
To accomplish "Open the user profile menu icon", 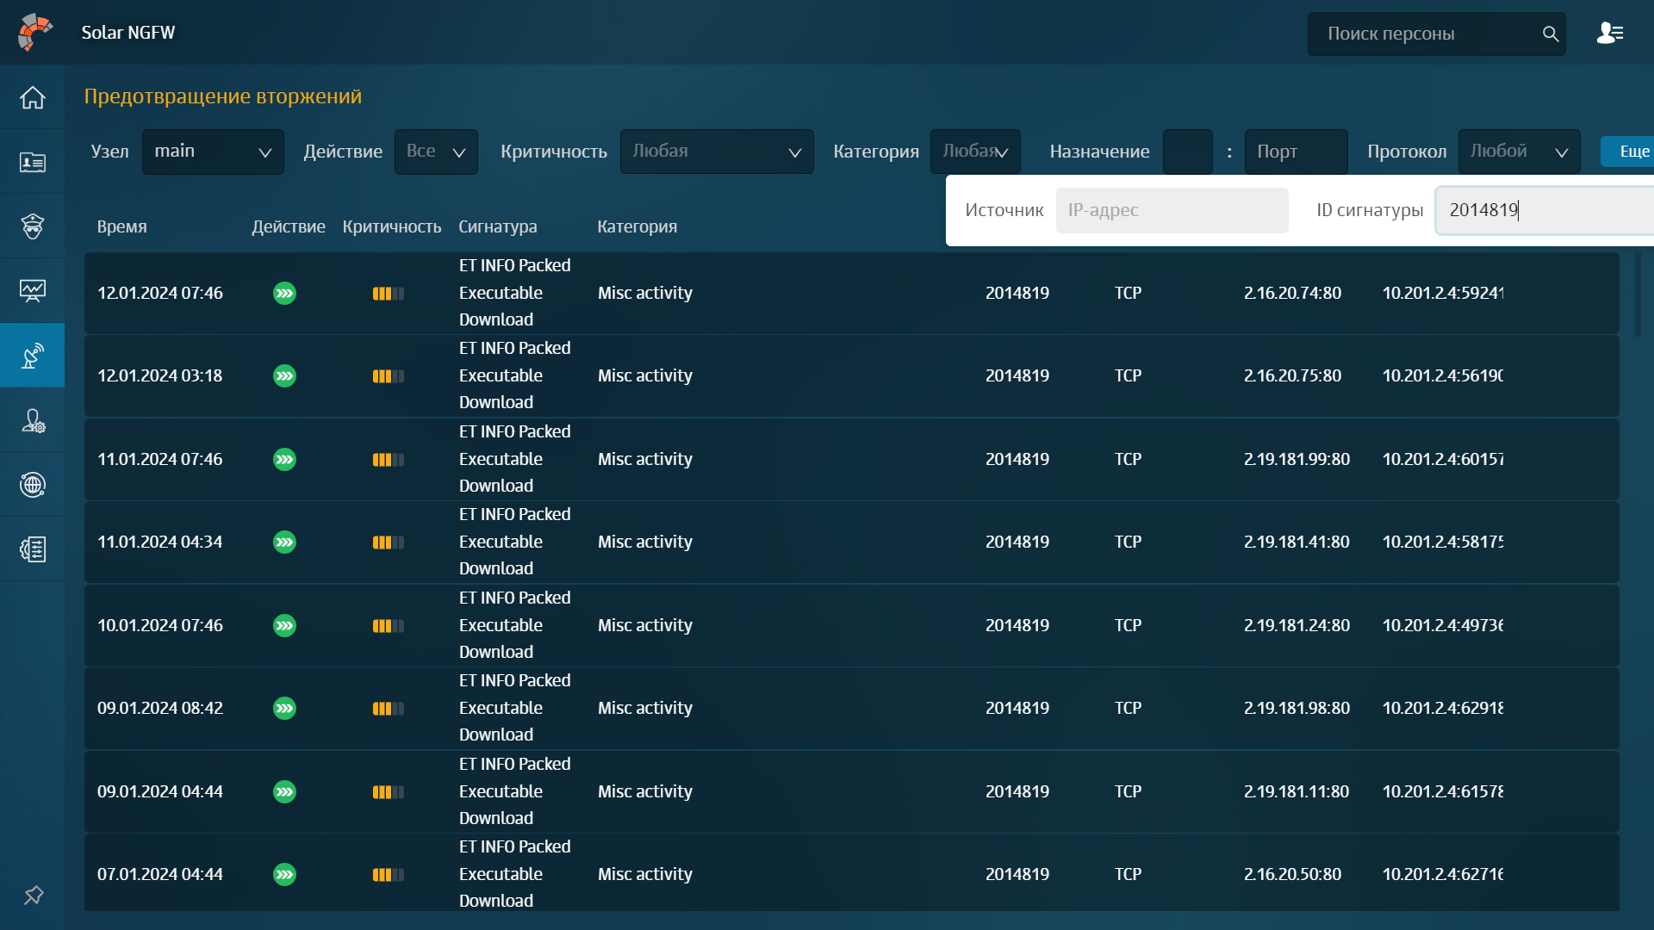I will (x=1609, y=34).
